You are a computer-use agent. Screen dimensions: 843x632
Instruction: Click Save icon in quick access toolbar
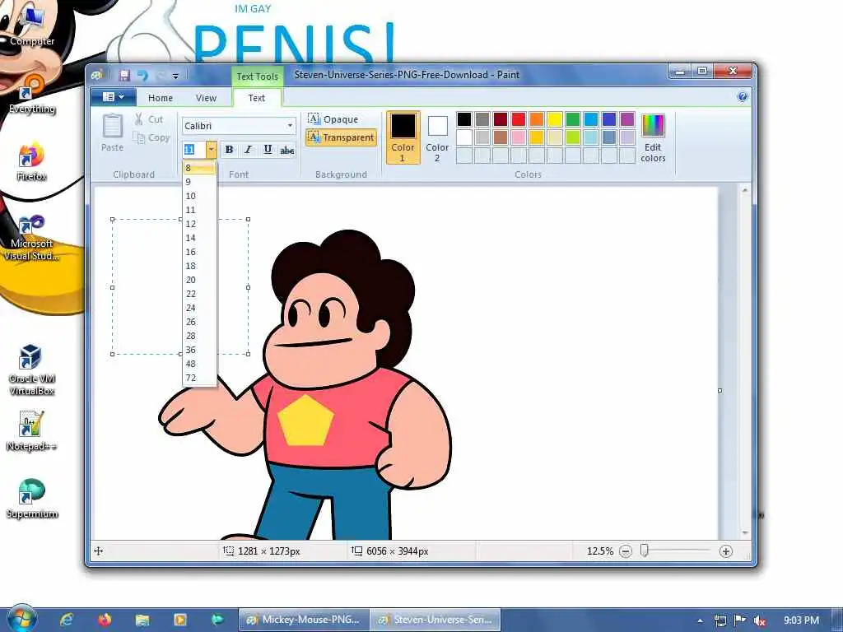click(124, 75)
